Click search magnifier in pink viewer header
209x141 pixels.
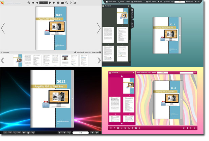pyautogui.click(x=195, y=73)
